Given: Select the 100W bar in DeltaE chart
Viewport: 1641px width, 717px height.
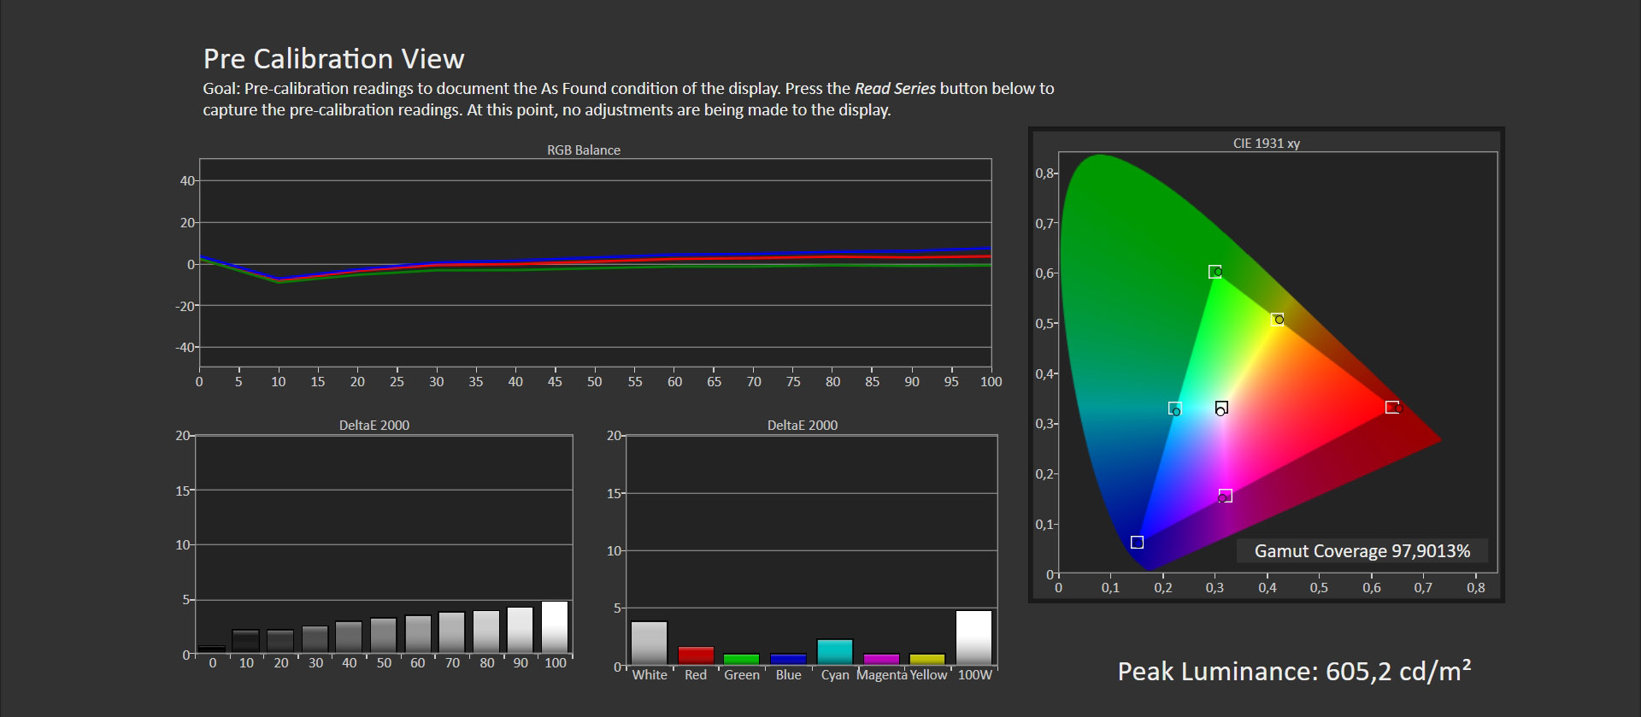Looking at the screenshot, I should [973, 637].
